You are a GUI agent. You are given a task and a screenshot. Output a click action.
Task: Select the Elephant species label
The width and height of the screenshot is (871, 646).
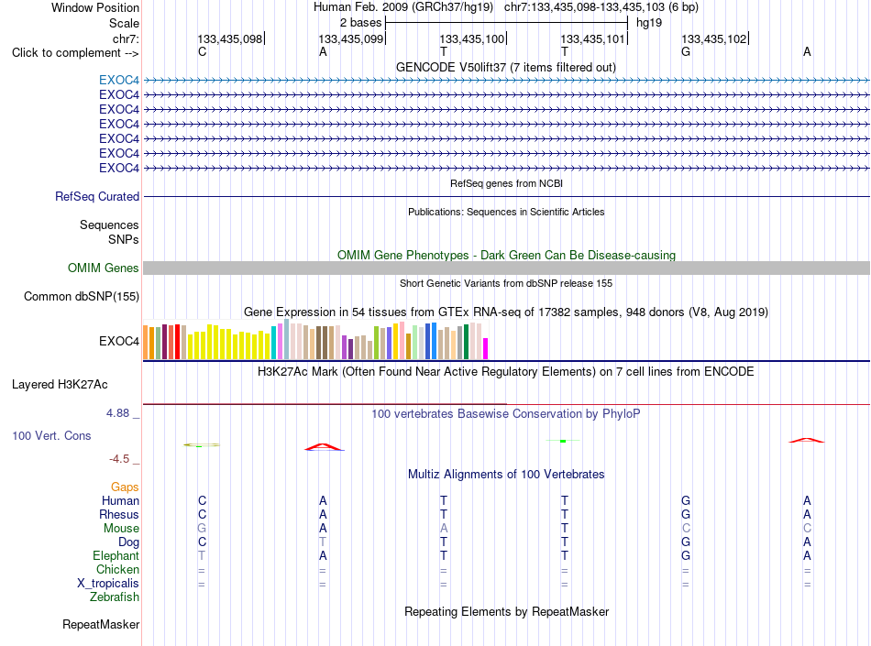[x=116, y=555]
